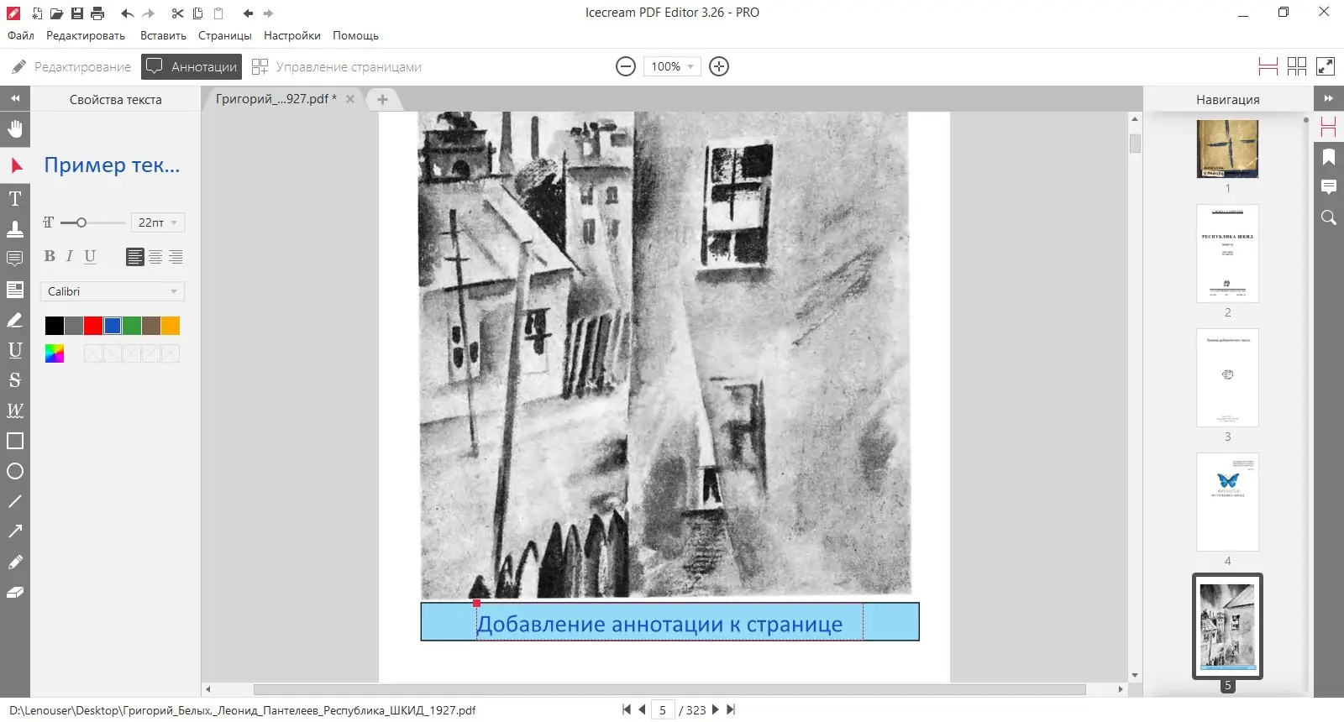The image size is (1344, 722).
Task: Open the custom rainbow color picker
Action: 55,353
